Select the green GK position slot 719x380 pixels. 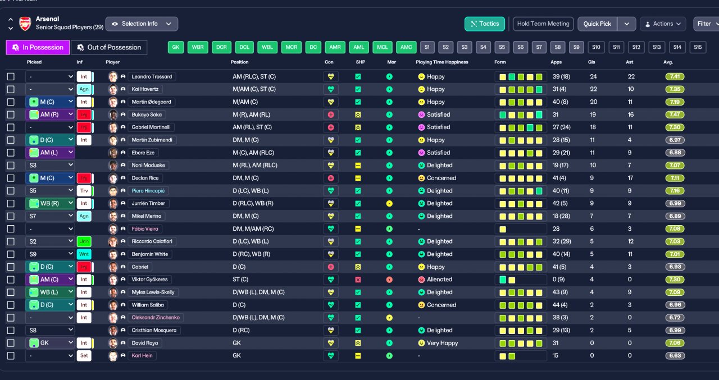click(176, 47)
